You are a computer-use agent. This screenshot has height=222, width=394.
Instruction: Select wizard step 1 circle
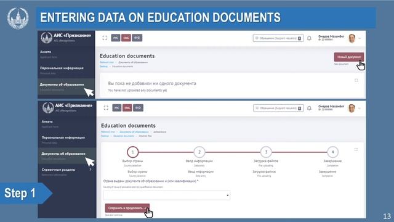pos(133,152)
